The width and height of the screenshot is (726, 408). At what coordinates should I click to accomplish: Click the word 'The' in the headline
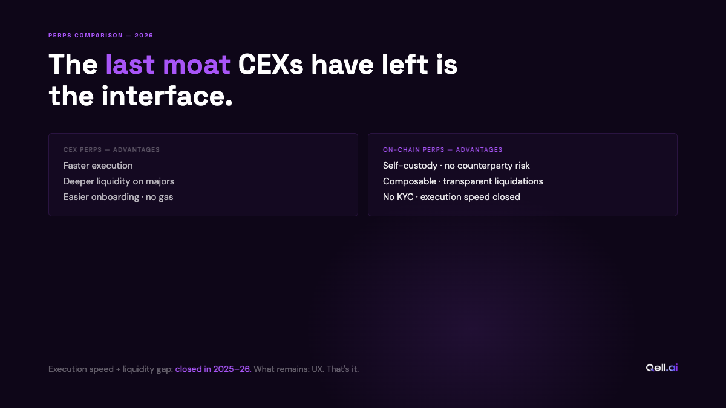click(x=73, y=65)
